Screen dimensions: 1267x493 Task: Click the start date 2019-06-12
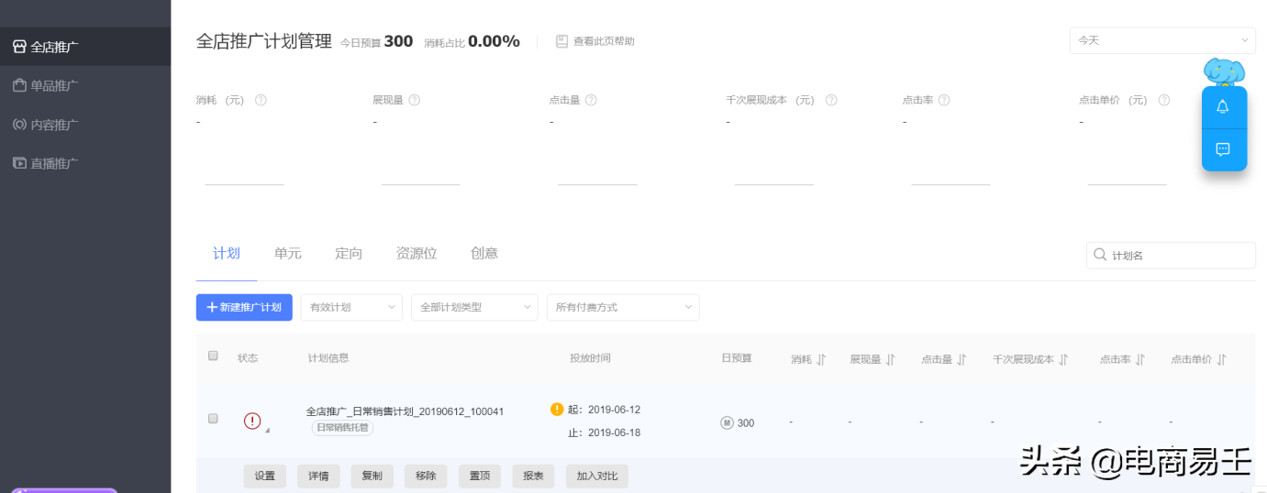coord(614,410)
